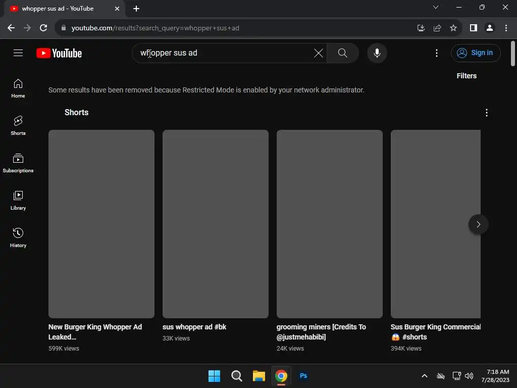
Task: Open a new tab with the plus button
Action: [x=136, y=9]
